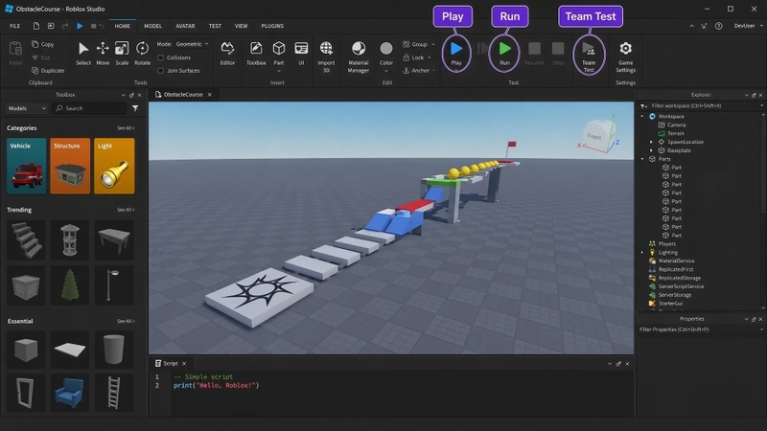Click Copy in the Clipboard group

[x=42, y=44]
